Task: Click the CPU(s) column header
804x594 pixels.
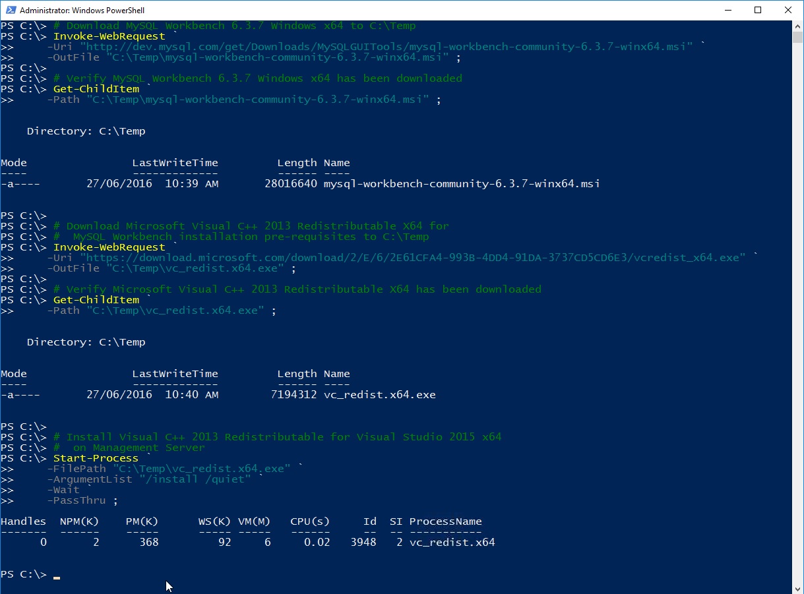Action: (310, 521)
